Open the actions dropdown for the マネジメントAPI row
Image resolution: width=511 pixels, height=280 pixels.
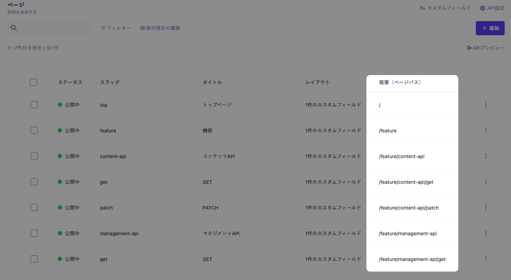tap(486, 233)
